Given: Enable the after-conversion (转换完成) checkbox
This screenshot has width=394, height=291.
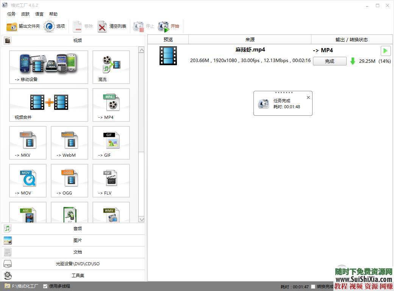Looking at the screenshot, I should tap(313, 286).
